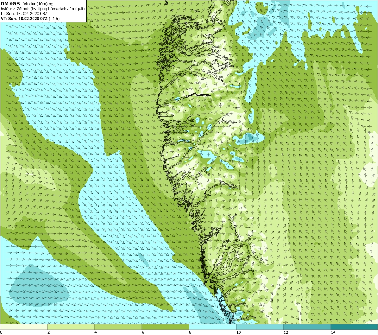Click the 12-14 m/s teal legend color

[x=307, y=327]
